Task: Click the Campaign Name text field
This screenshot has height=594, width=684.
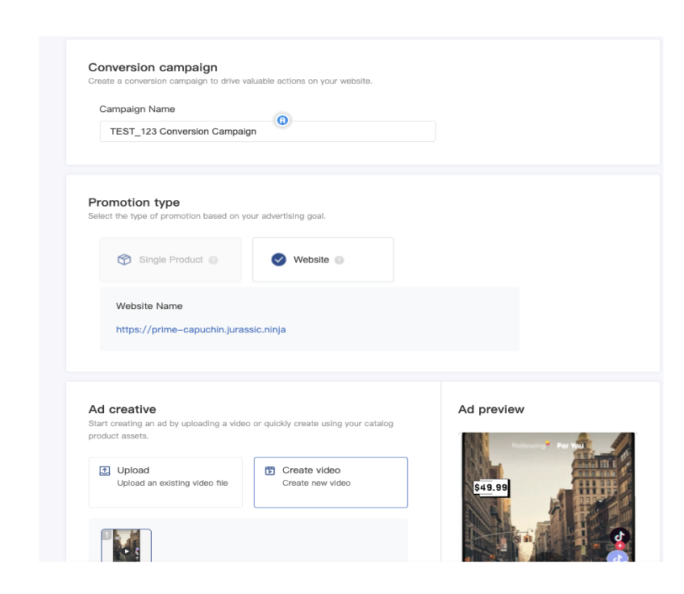Action: click(x=267, y=132)
